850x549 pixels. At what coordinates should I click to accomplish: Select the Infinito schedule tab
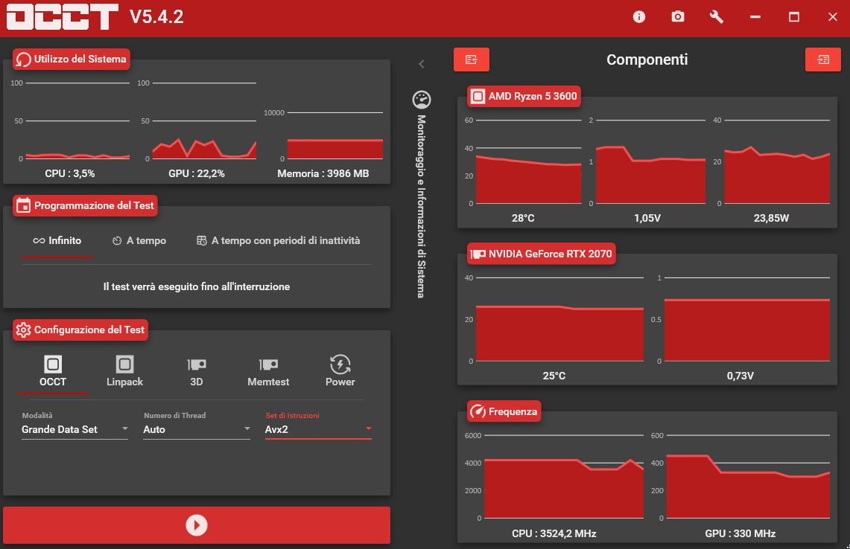click(x=57, y=241)
